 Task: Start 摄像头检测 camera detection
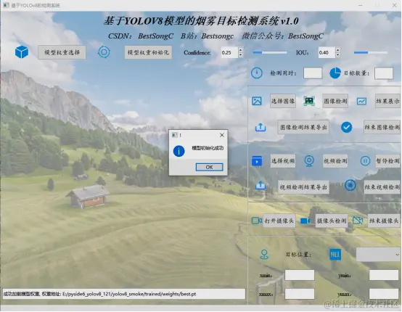(x=332, y=221)
